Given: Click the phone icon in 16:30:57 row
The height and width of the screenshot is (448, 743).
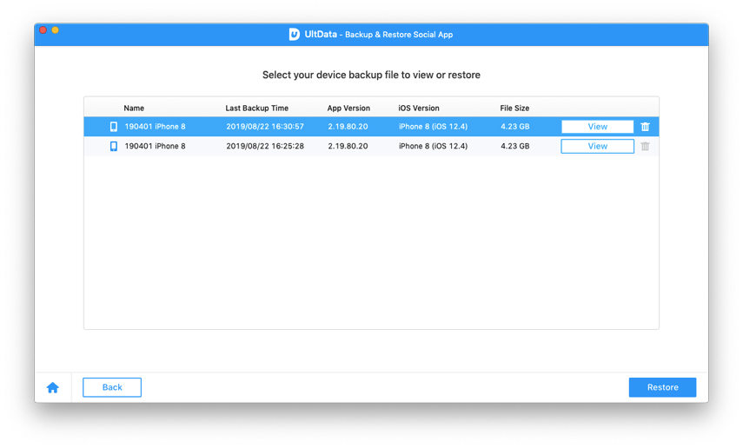Looking at the screenshot, I should pos(114,127).
